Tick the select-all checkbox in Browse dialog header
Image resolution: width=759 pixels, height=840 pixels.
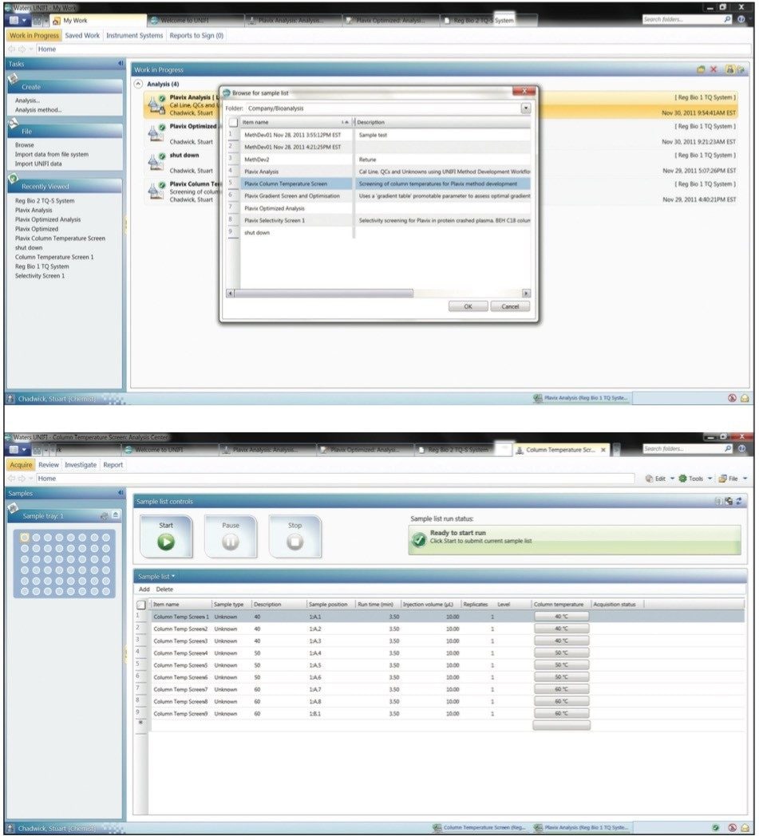(233, 123)
